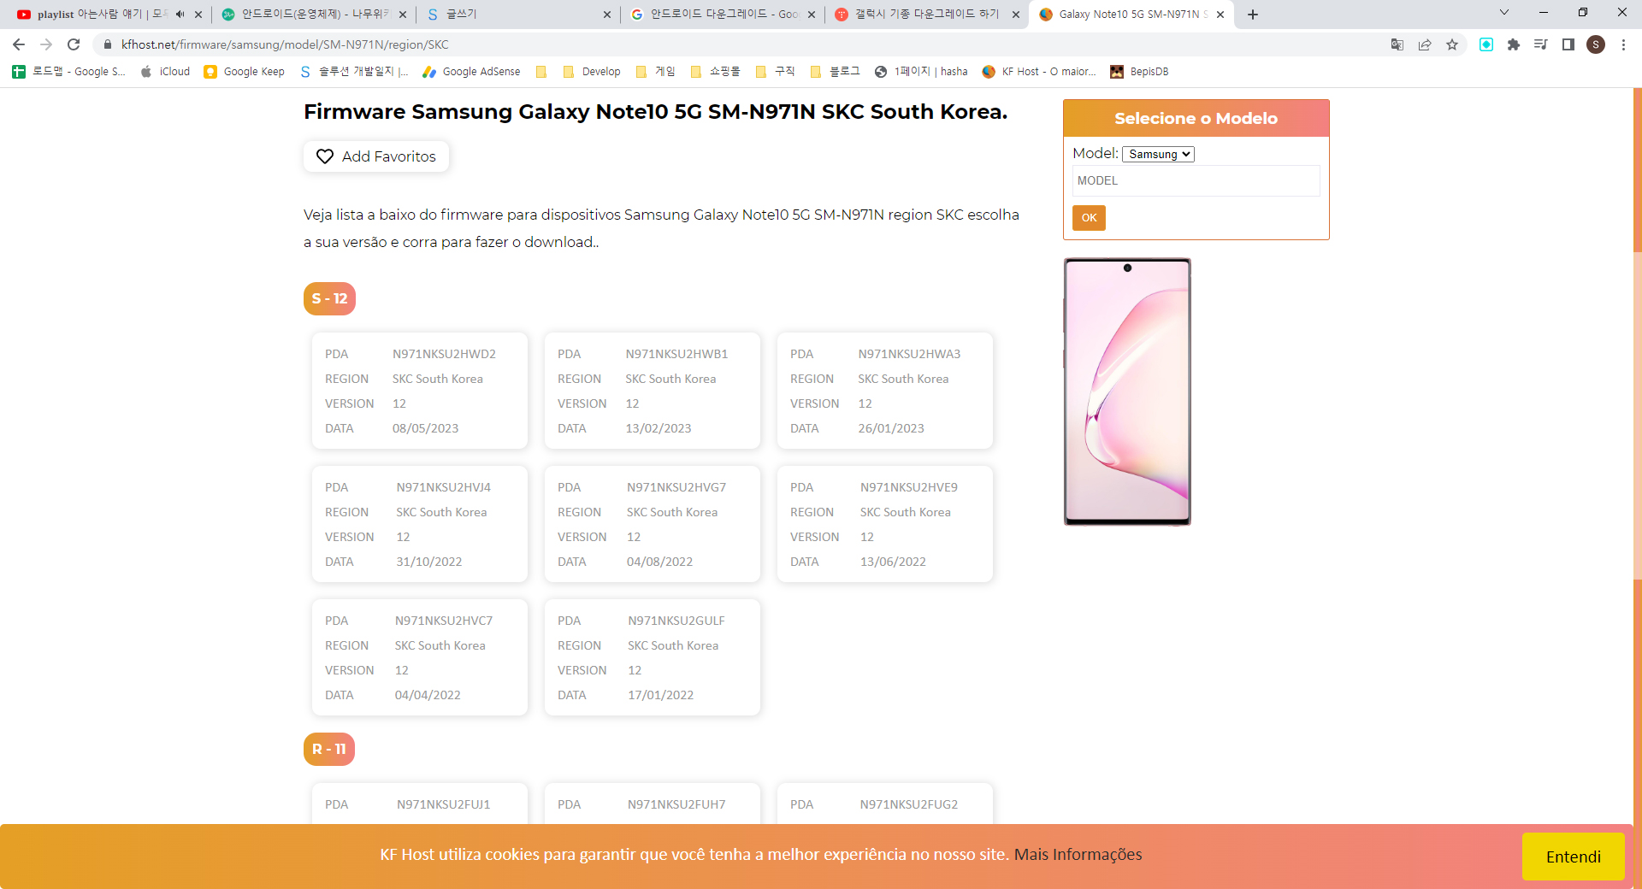Screen dimensions: 1642x889
Task: Open 1페이지 | hasha bookmark
Action: pos(921,72)
